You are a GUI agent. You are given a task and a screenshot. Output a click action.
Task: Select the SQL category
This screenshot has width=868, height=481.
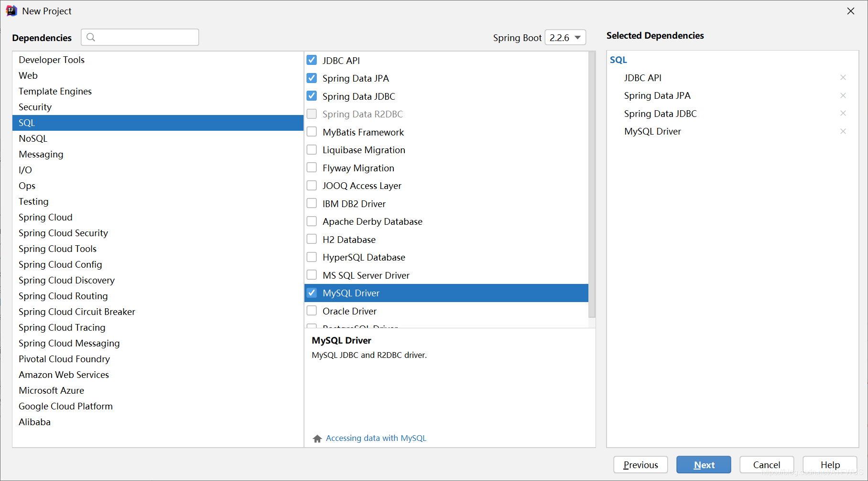158,123
